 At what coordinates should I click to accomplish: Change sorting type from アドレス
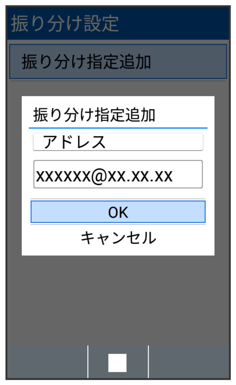(118, 142)
